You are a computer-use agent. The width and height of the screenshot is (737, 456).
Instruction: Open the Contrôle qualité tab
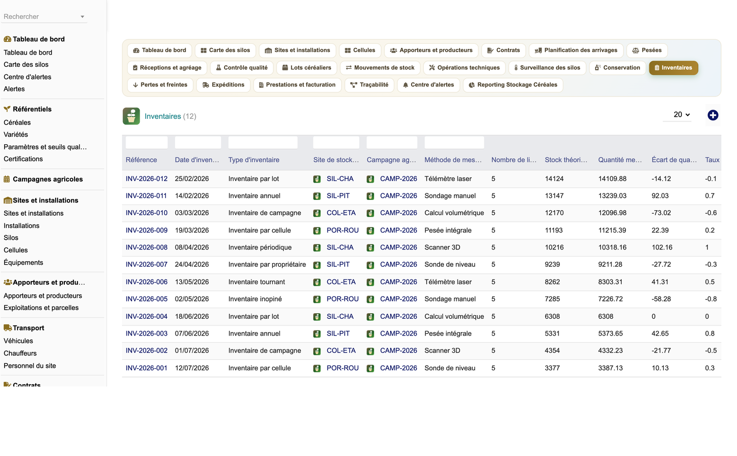242,68
